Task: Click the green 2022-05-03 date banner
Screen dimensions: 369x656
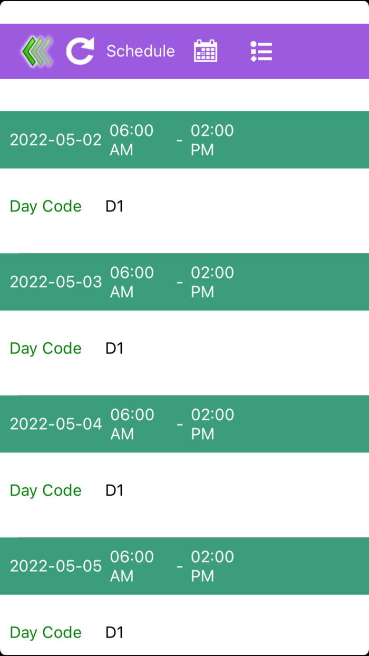Action: tap(56, 282)
